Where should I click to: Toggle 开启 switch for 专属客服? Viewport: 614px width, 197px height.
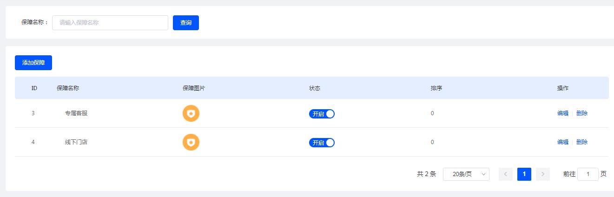click(322, 114)
